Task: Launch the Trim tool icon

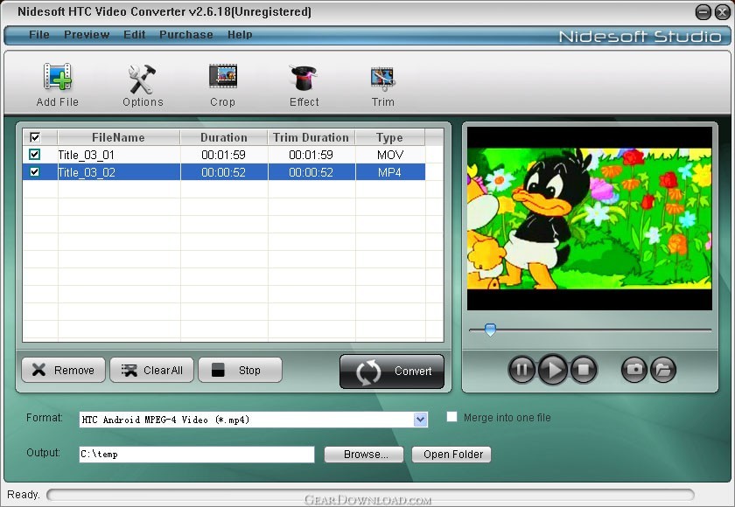Action: (x=382, y=79)
